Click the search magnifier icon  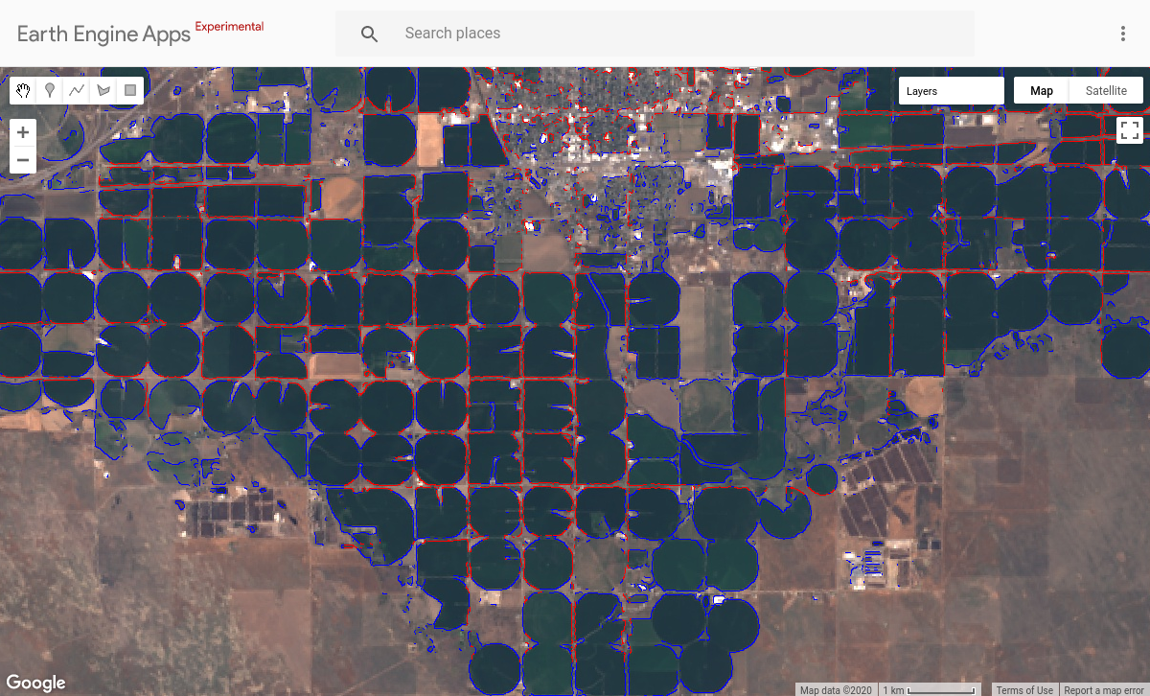[369, 33]
